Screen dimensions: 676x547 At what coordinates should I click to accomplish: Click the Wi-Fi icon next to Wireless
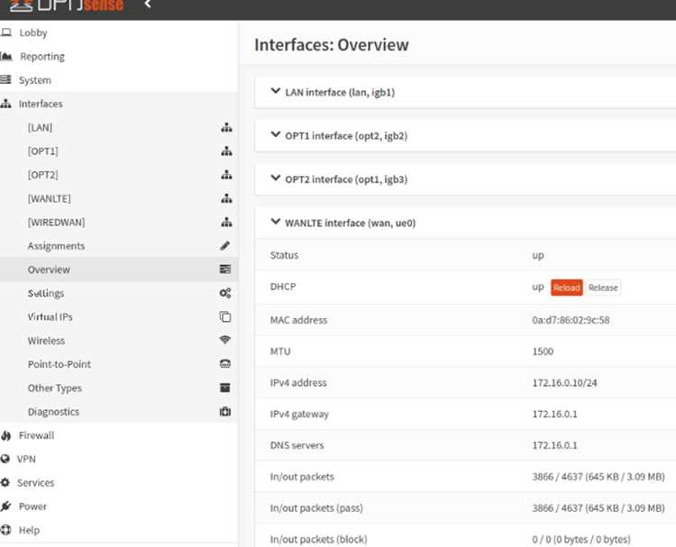pyautogui.click(x=225, y=340)
